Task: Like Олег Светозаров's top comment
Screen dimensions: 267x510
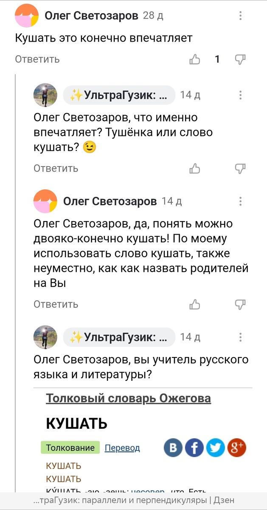Action: pyautogui.click(x=195, y=59)
